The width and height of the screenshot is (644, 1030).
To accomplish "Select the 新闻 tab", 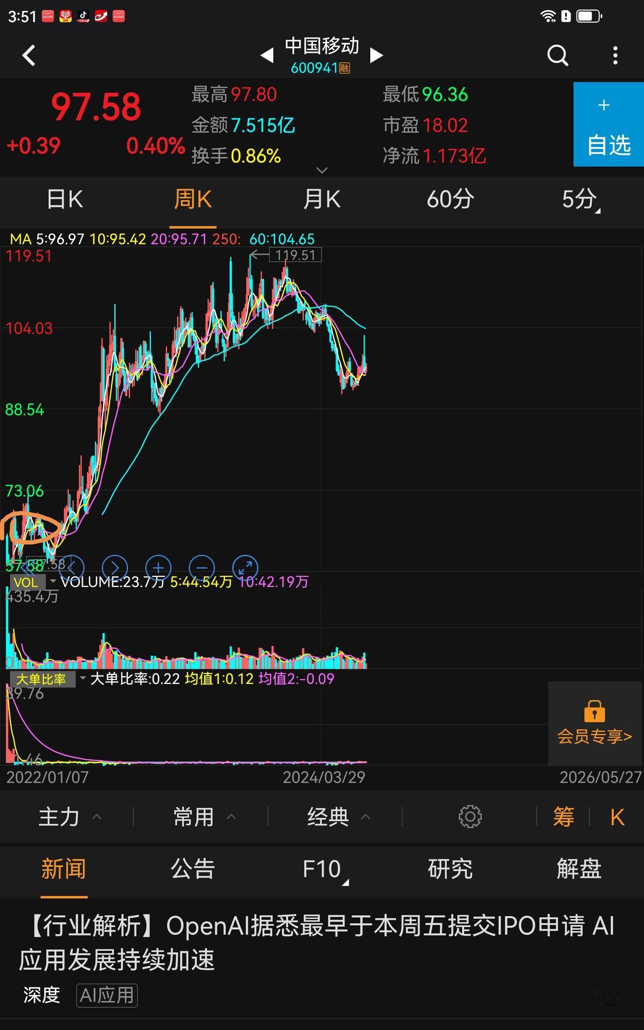I will pos(64,869).
